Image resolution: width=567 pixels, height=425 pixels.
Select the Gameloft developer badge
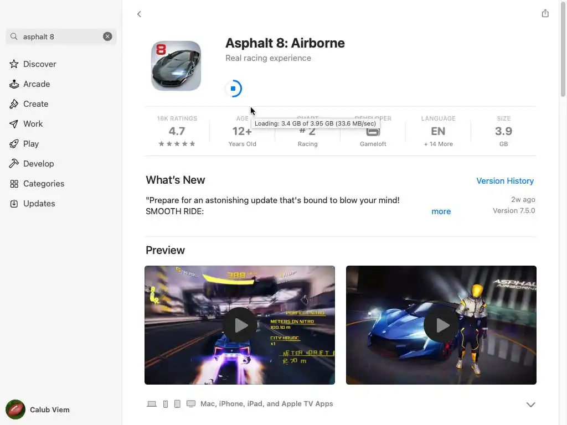coord(373,131)
